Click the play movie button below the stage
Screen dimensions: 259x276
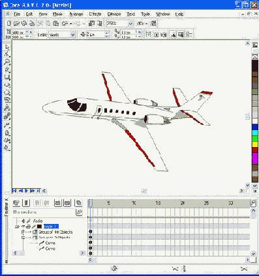coord(27,191)
